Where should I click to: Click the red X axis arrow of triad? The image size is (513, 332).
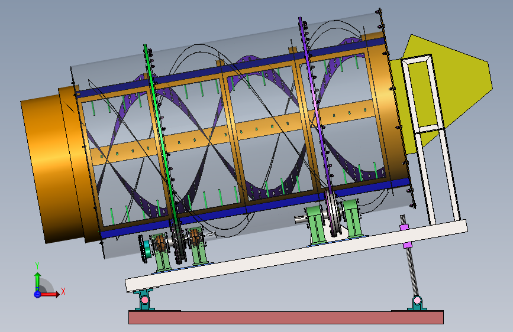(50, 294)
